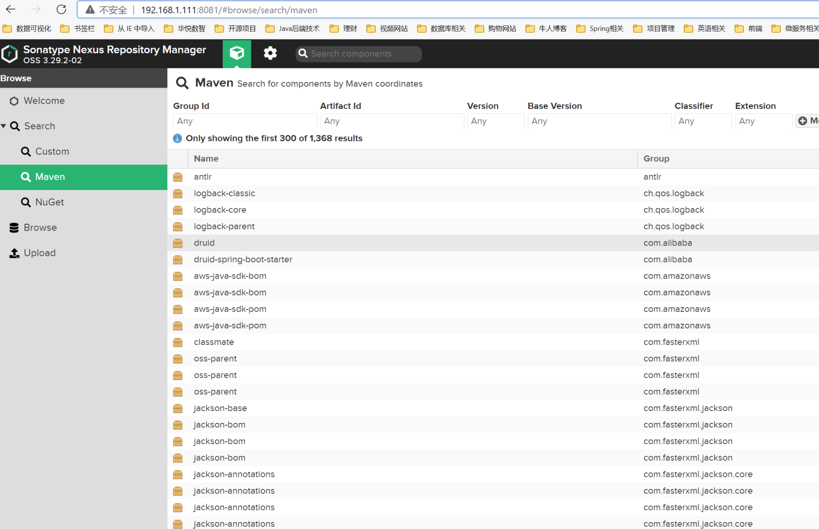Open the Welcome page in sidebar
The width and height of the screenshot is (819, 529).
[x=83, y=101]
